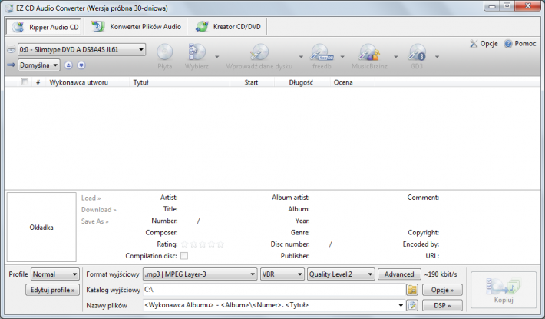Click the Opcje » button near output folder

coord(442,290)
